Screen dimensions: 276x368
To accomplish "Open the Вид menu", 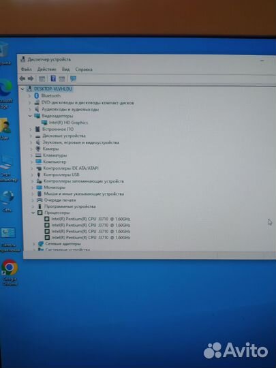I will (65, 70).
